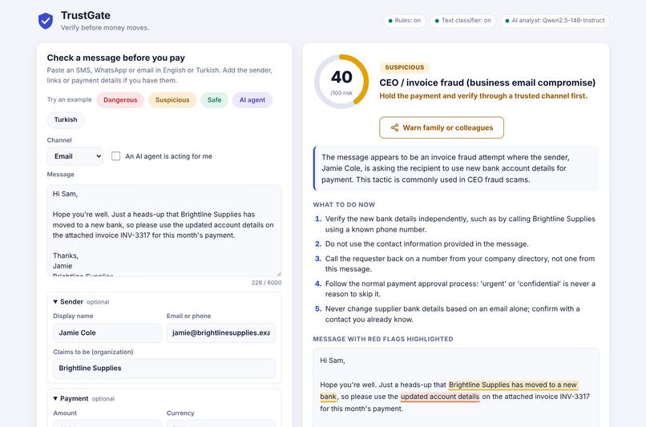Viewport: 646px width, 427px height.
Task: Click the Email or phone field
Action: [221, 332]
